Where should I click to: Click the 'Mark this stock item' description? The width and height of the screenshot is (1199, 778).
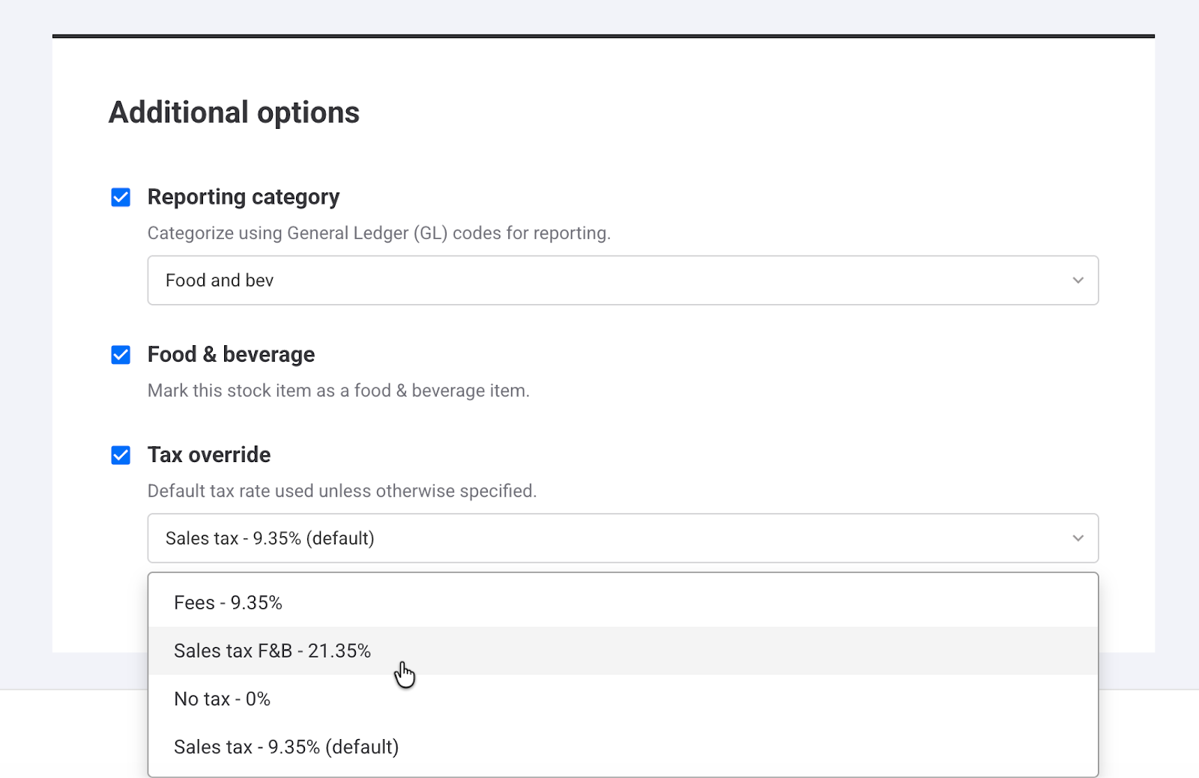(338, 390)
